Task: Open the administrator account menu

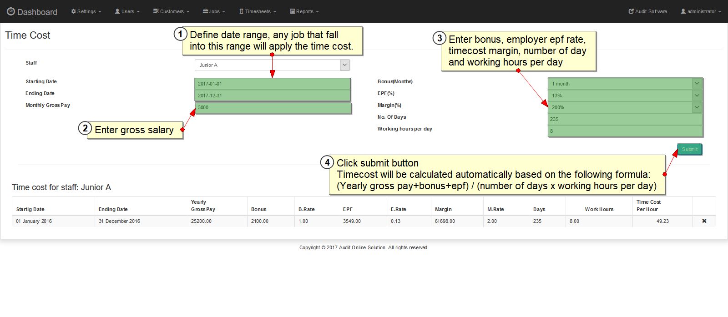Action: pyautogui.click(x=701, y=11)
